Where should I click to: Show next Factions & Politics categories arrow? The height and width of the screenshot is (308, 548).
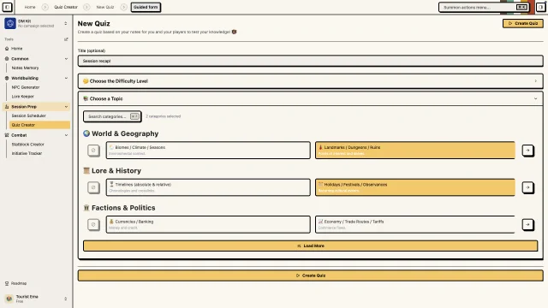[527, 224]
